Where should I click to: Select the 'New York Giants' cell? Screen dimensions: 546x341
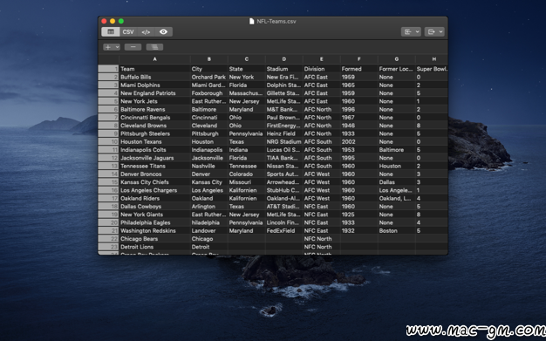click(154, 215)
